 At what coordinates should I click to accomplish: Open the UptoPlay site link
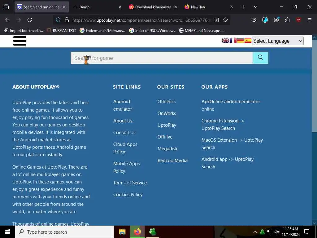click(167, 125)
